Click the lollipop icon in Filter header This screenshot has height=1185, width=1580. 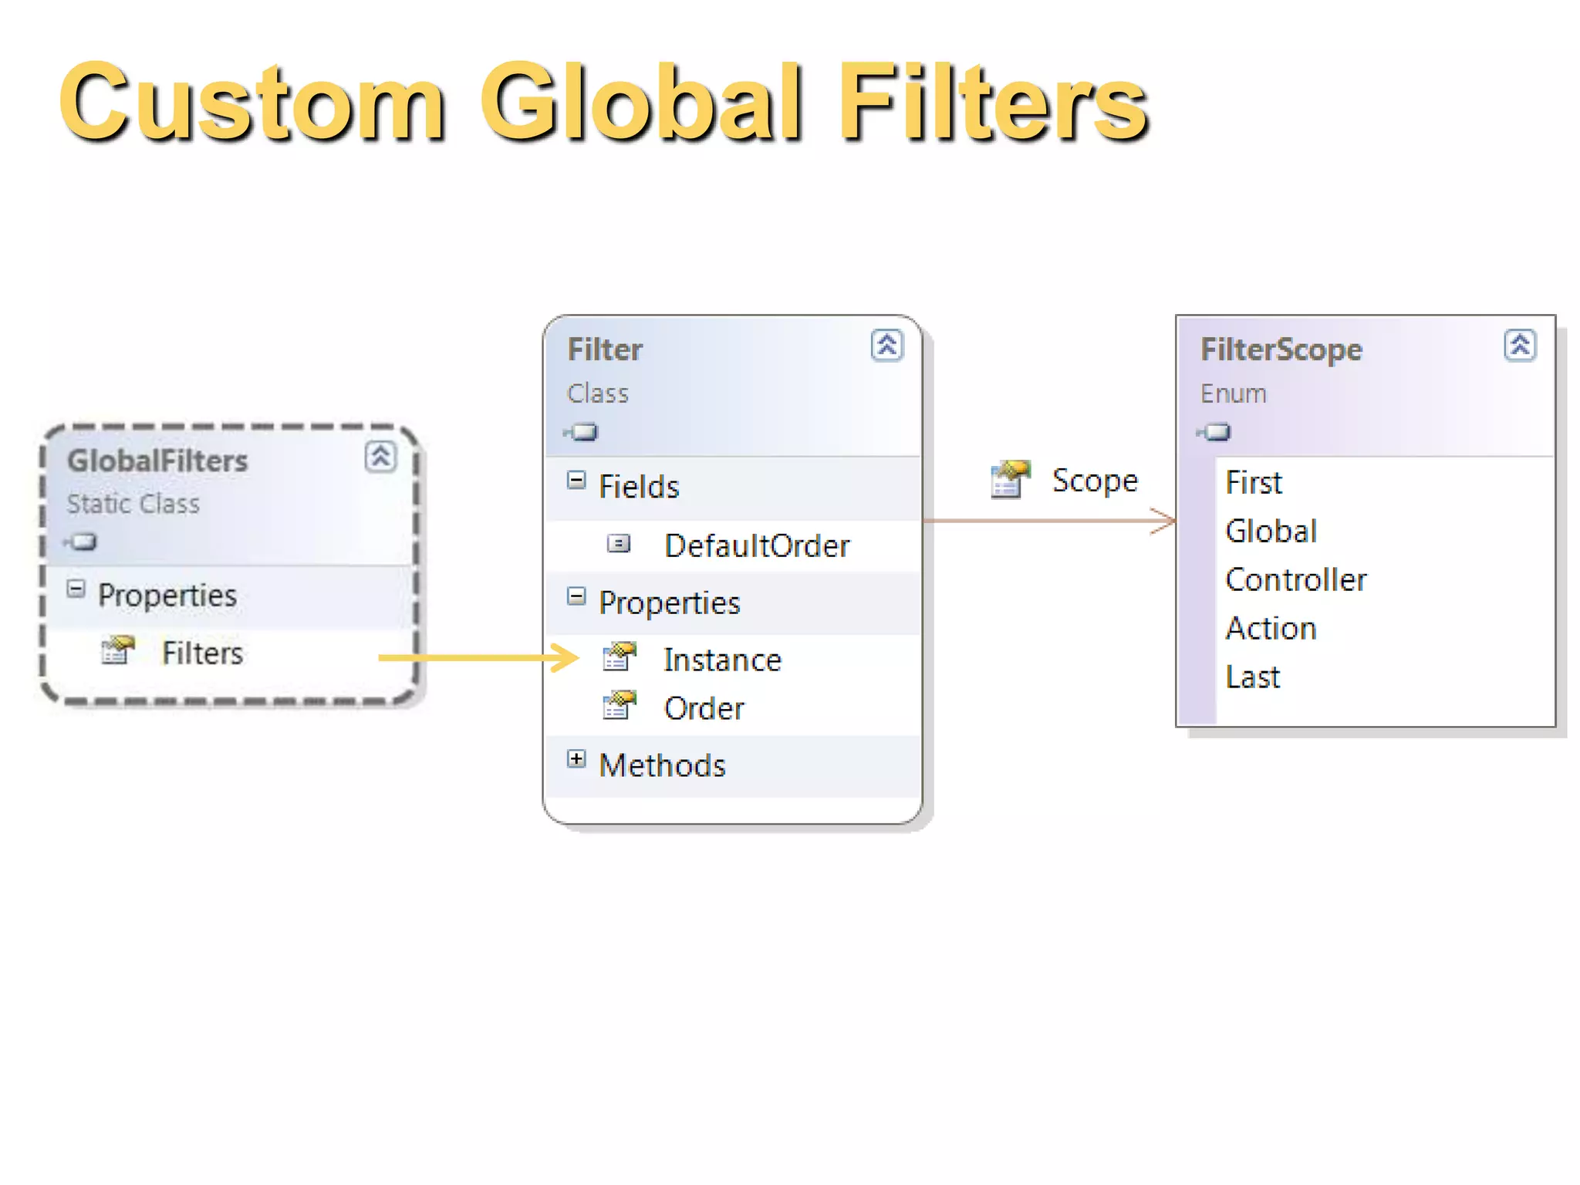(581, 432)
